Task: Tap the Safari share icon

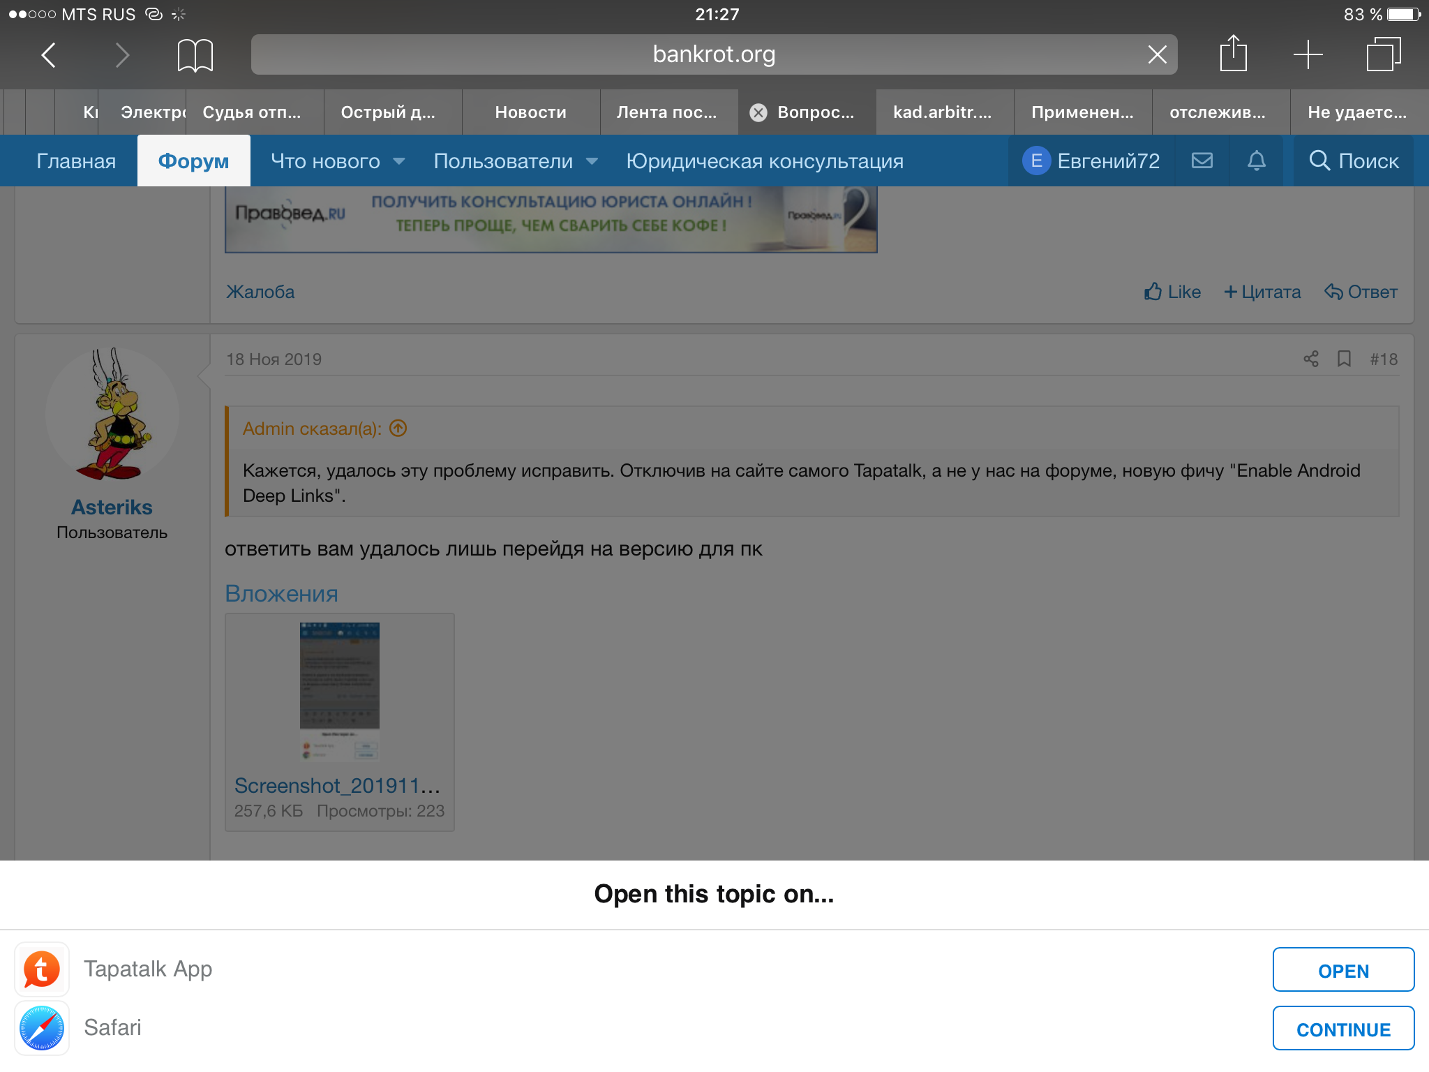Action: pyautogui.click(x=1233, y=54)
